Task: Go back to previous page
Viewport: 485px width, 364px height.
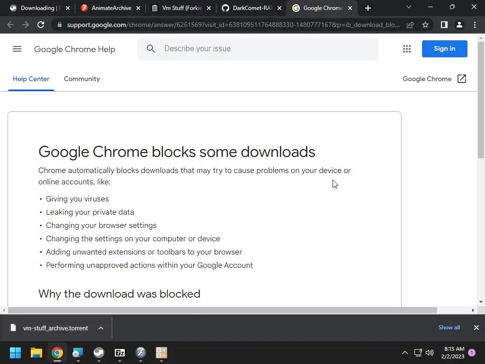Action: [x=10, y=25]
